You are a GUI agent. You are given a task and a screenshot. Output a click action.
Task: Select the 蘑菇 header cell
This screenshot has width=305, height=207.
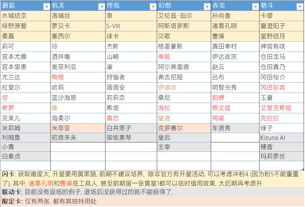coord(25,6)
